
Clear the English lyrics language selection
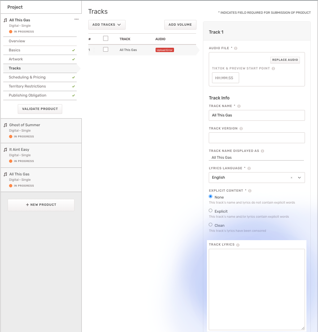(292, 178)
